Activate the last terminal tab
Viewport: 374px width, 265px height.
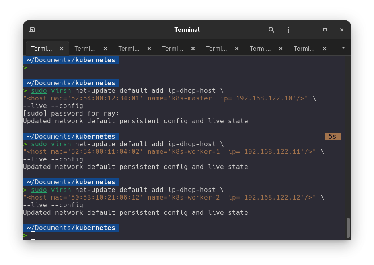pyautogui.click(x=304, y=49)
